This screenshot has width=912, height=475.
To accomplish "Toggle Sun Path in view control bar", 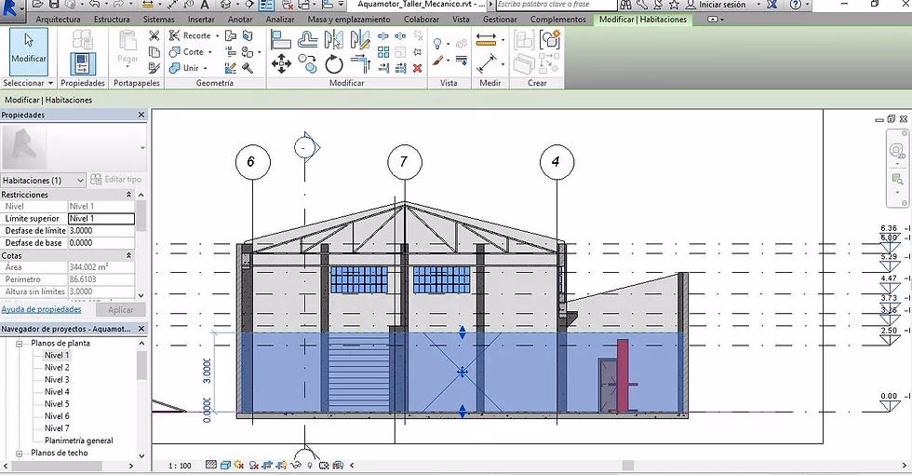I will (238, 465).
